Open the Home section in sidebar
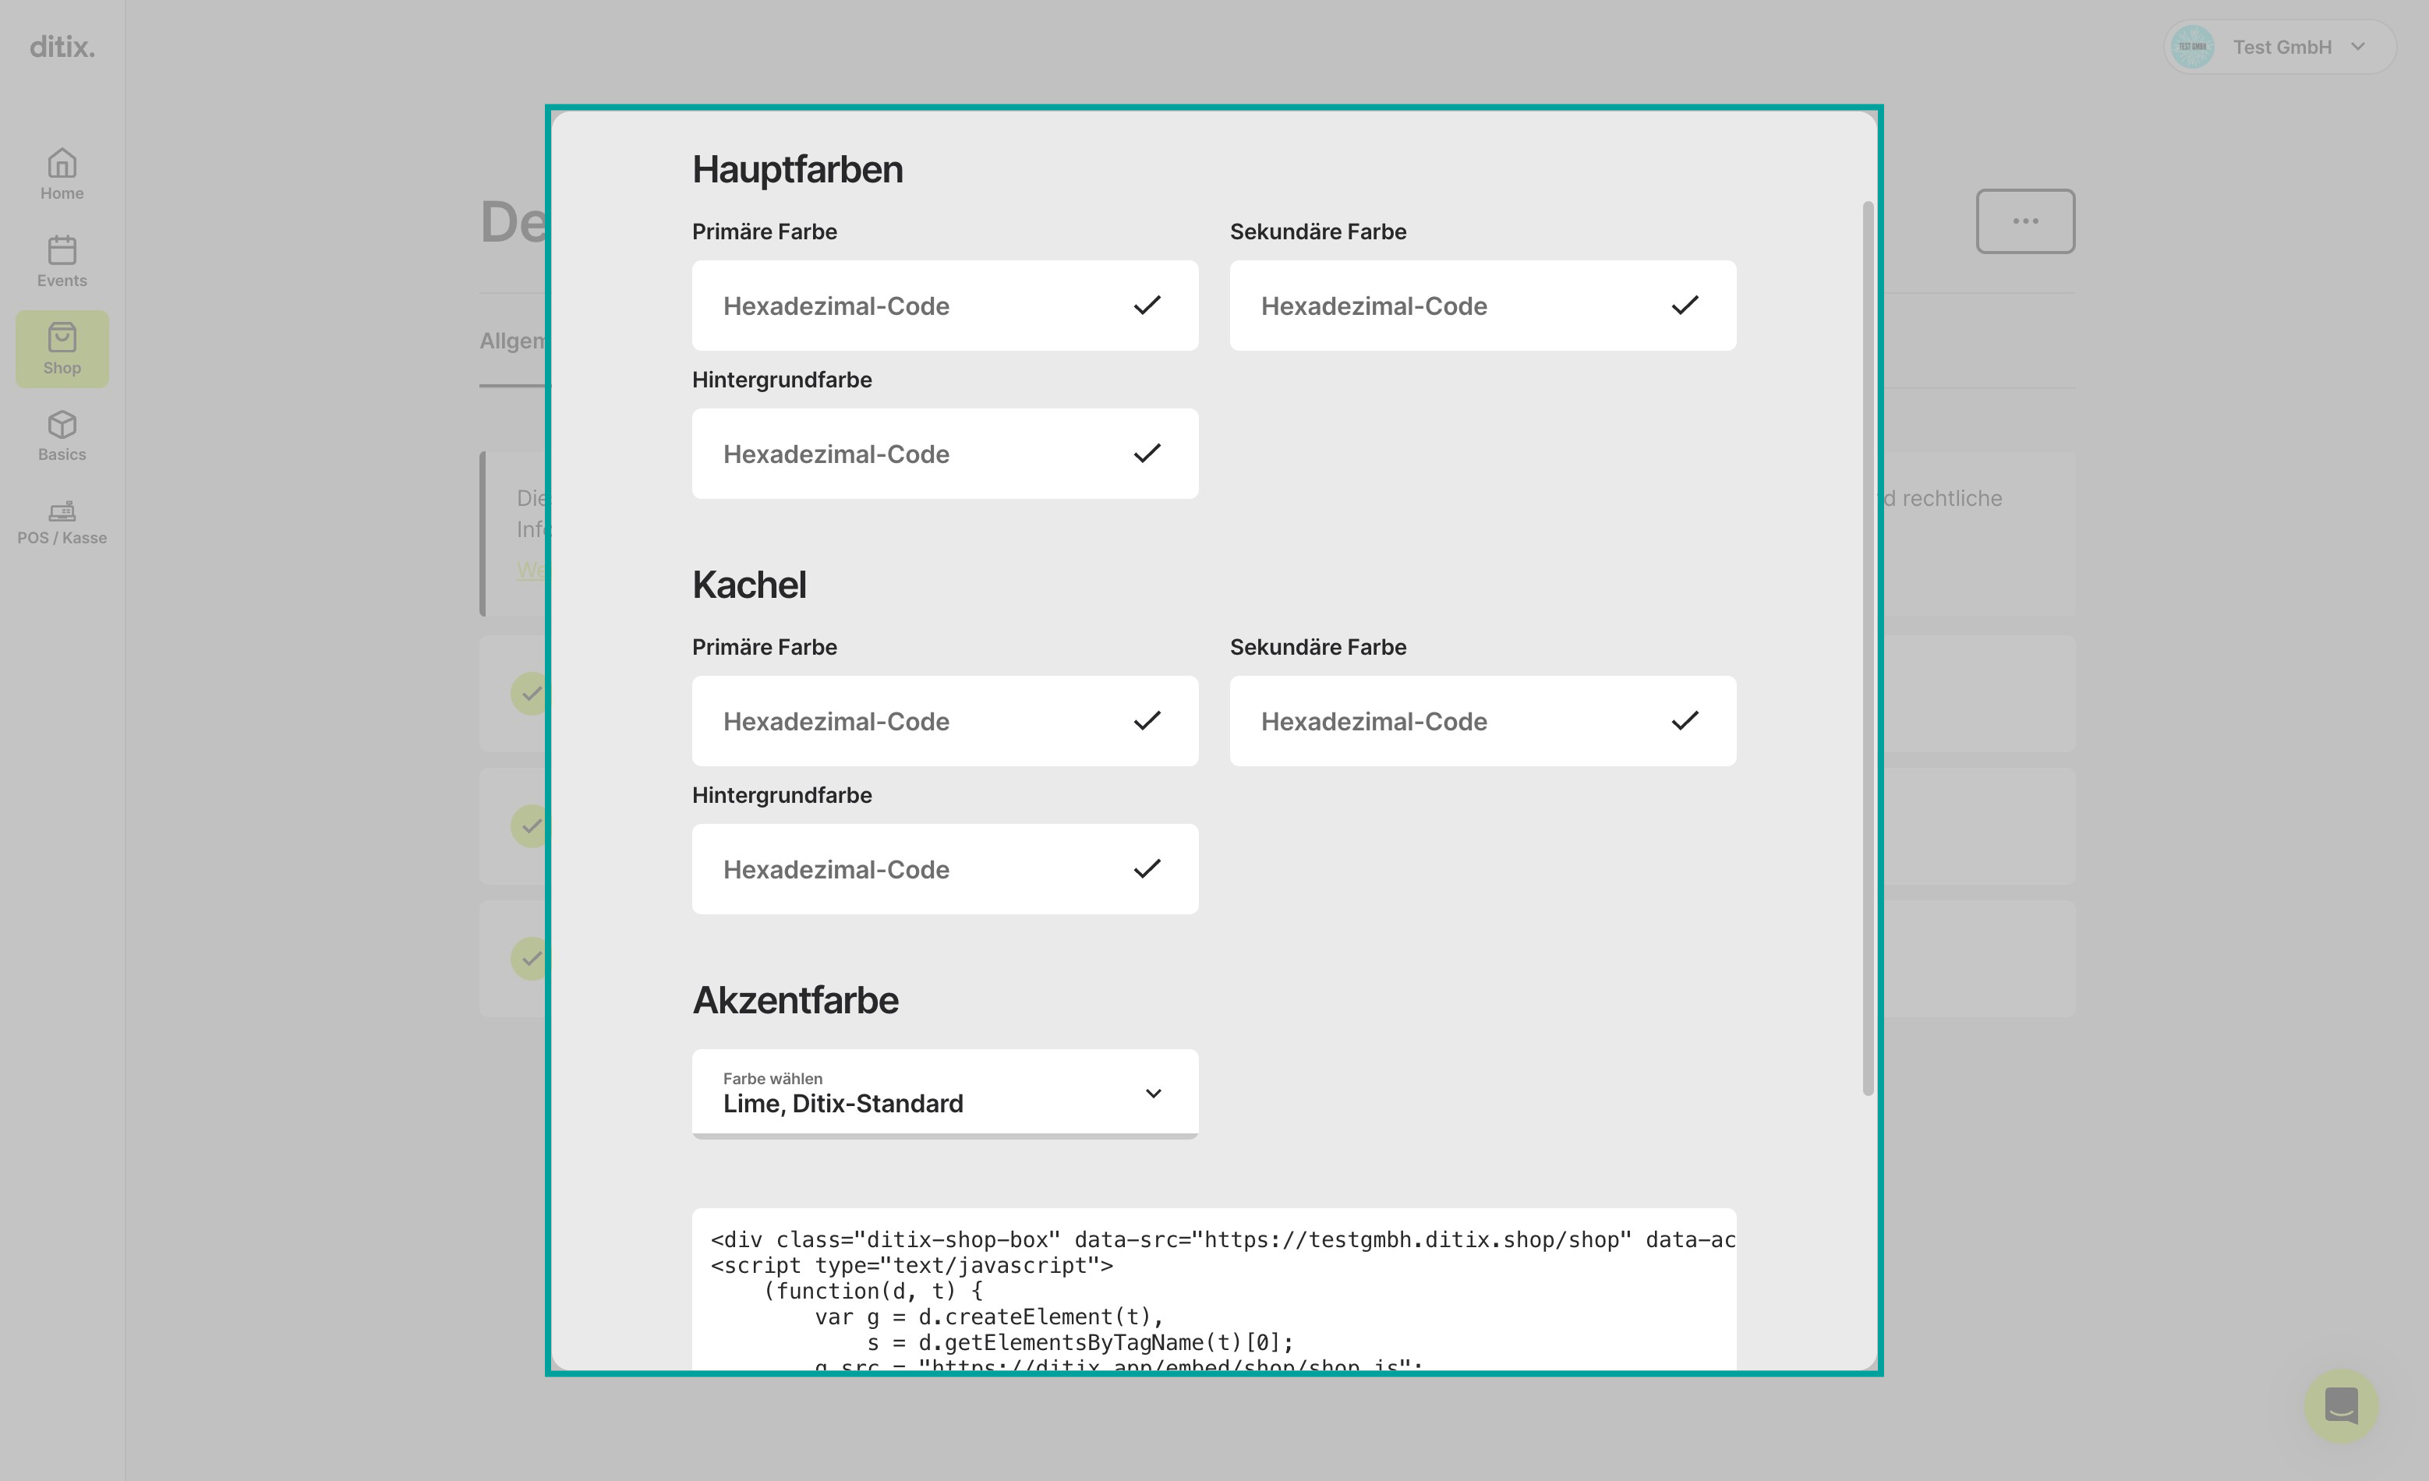Image resolution: width=2429 pixels, height=1481 pixels. point(62,175)
